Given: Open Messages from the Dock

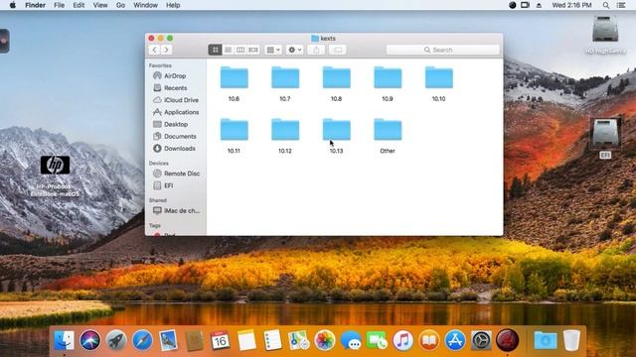Looking at the screenshot, I should 351,340.
